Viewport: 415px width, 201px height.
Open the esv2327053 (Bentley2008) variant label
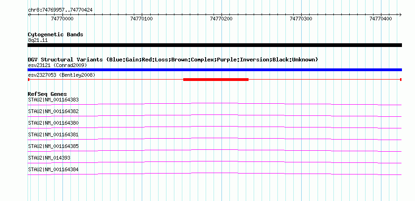[x=62, y=75]
